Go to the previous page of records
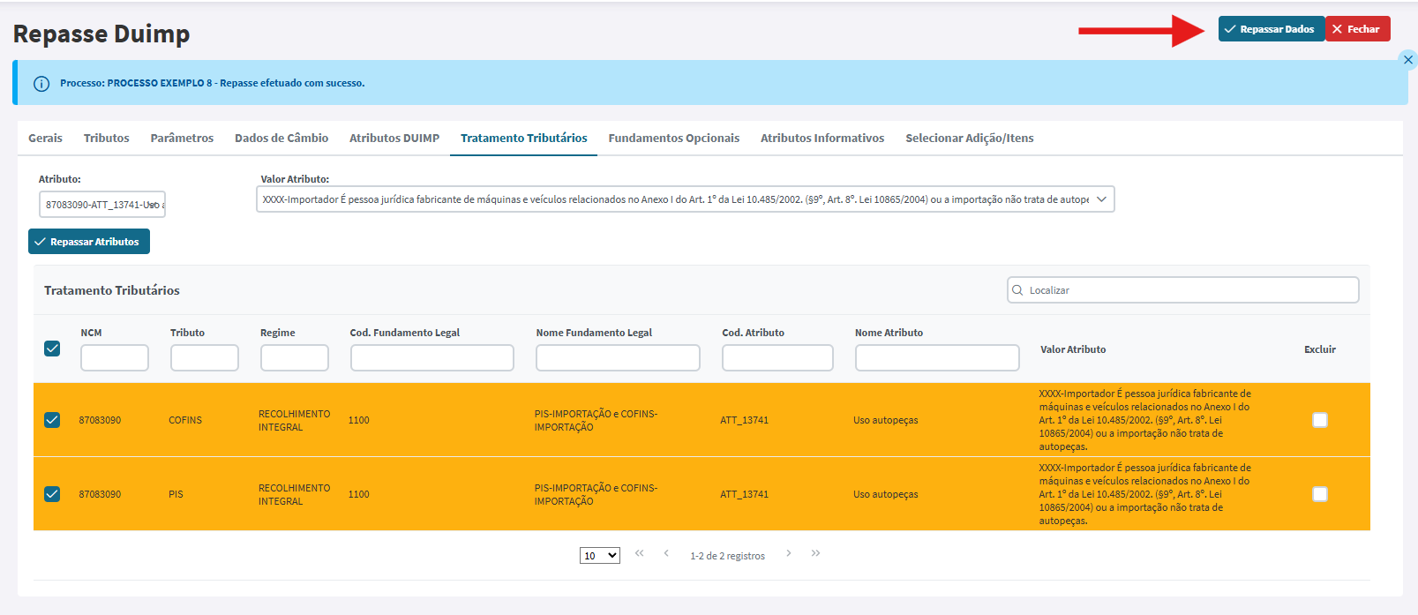Viewport: 1418px width, 615px height. tap(666, 553)
